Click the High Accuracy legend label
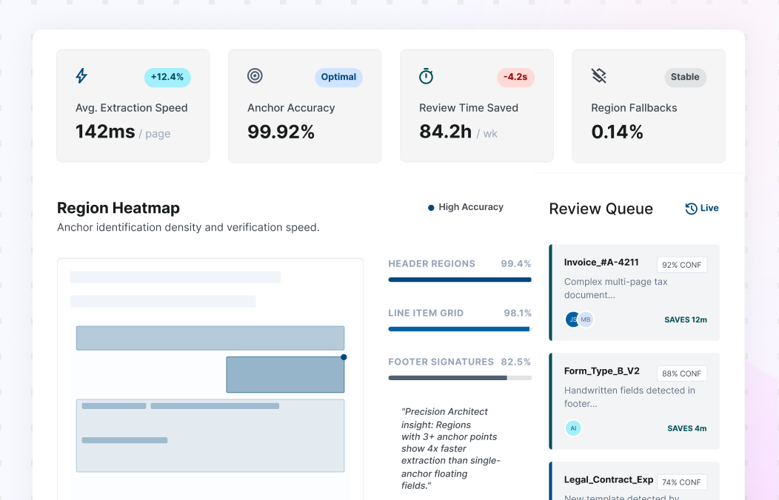Screen dimensions: 779x500 [471, 207]
